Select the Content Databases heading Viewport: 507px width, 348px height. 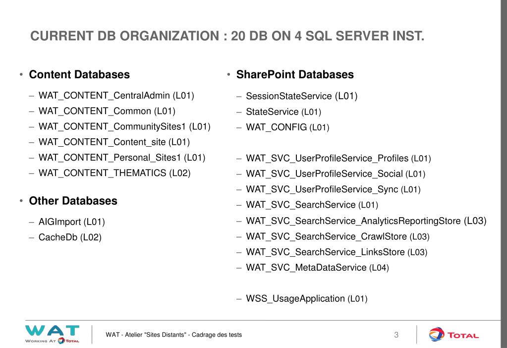(x=79, y=74)
